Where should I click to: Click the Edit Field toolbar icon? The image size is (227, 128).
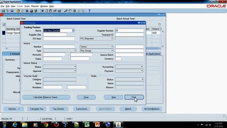coord(66,11)
